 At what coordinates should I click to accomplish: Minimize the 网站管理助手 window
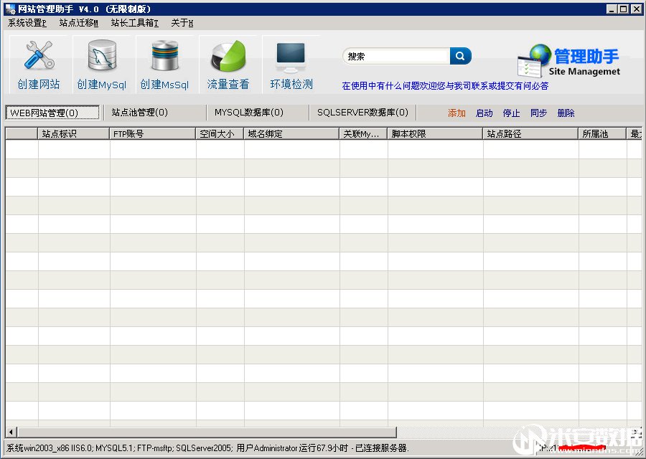click(x=612, y=9)
